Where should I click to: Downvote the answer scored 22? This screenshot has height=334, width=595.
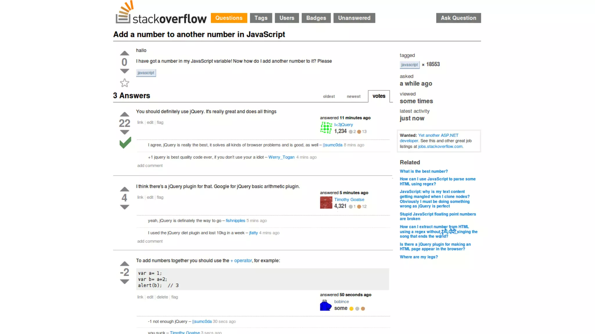tap(124, 132)
